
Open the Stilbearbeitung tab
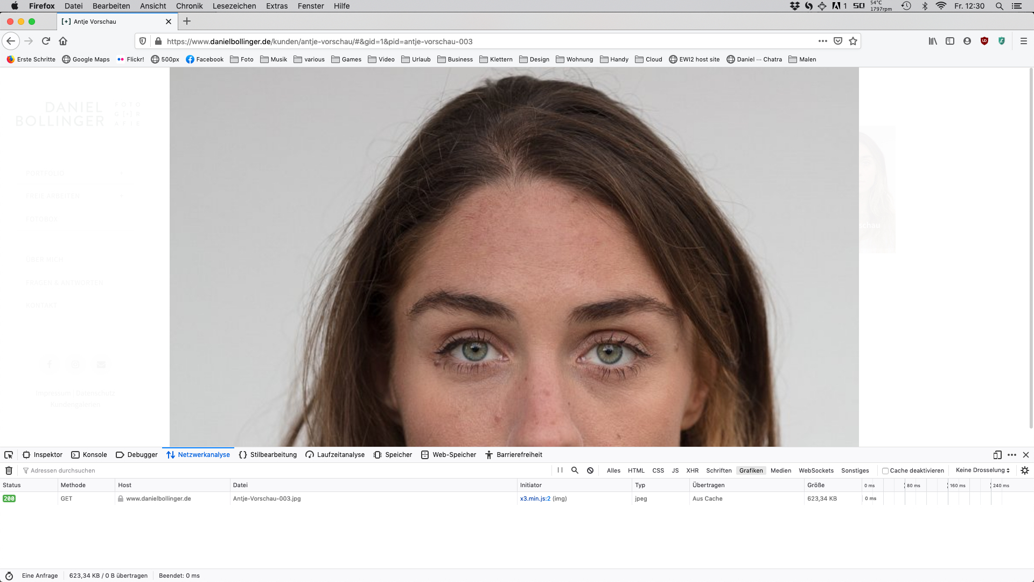pyautogui.click(x=268, y=455)
